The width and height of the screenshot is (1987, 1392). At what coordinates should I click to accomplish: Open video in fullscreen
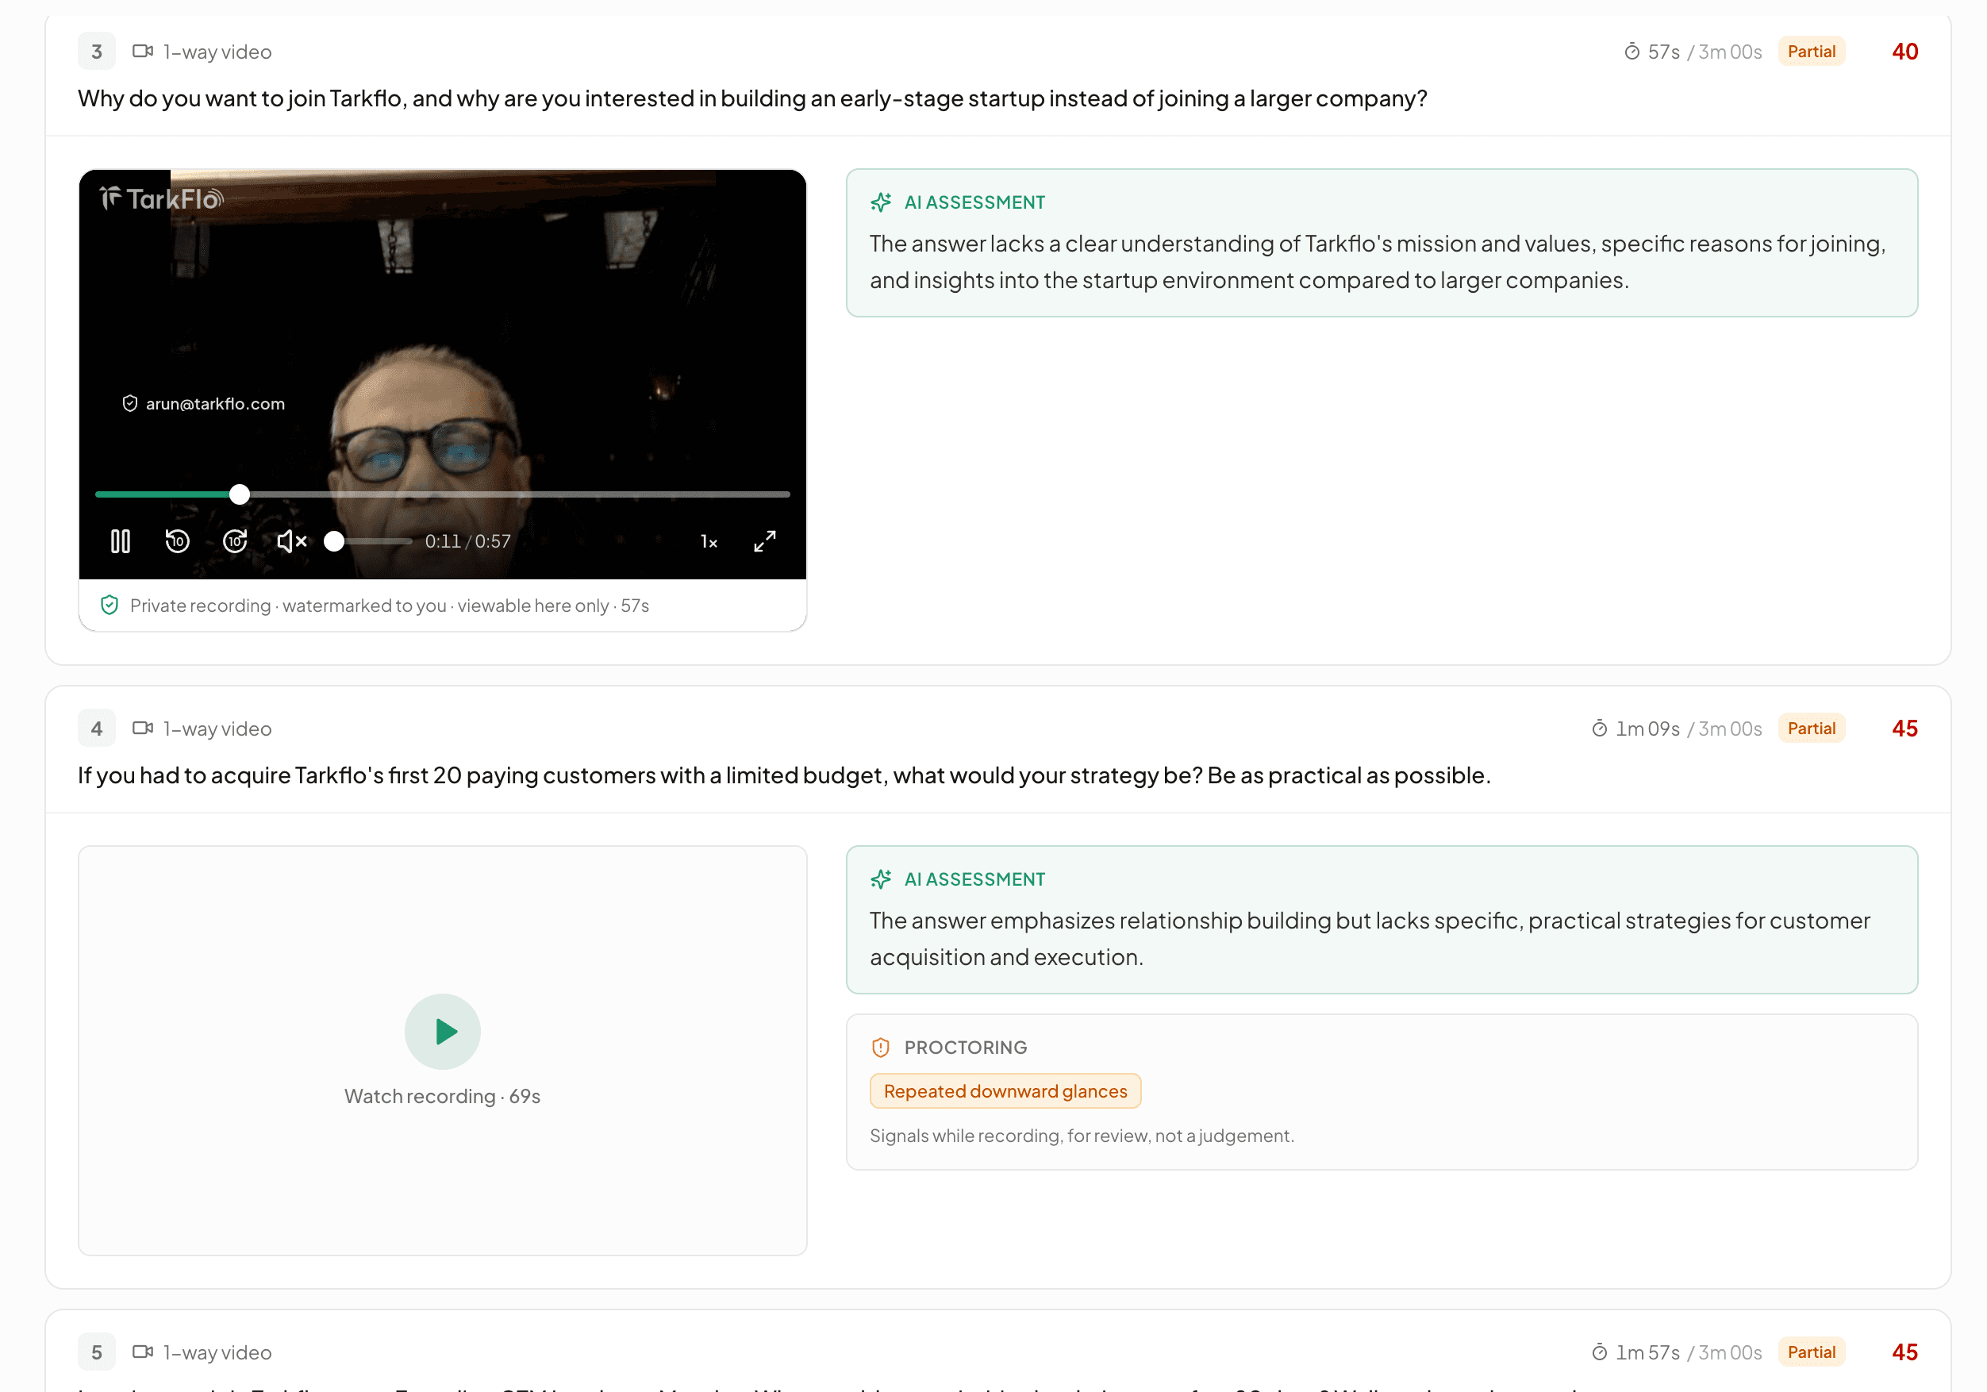coord(765,541)
